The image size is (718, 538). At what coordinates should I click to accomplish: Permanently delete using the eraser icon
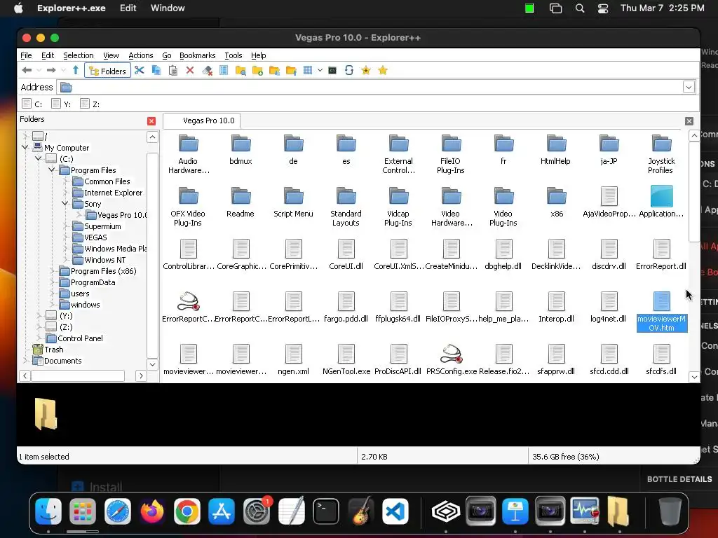pos(207,71)
